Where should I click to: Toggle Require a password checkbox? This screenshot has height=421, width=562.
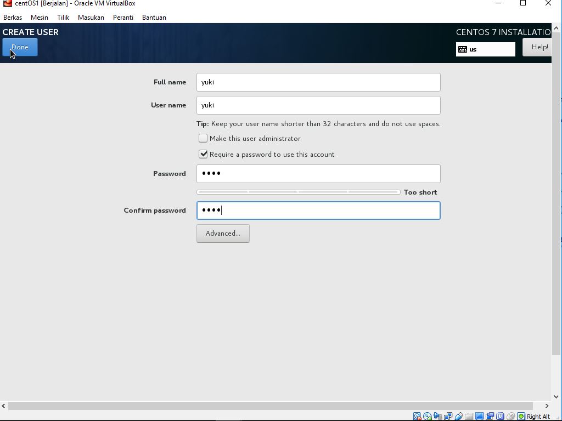tap(203, 154)
